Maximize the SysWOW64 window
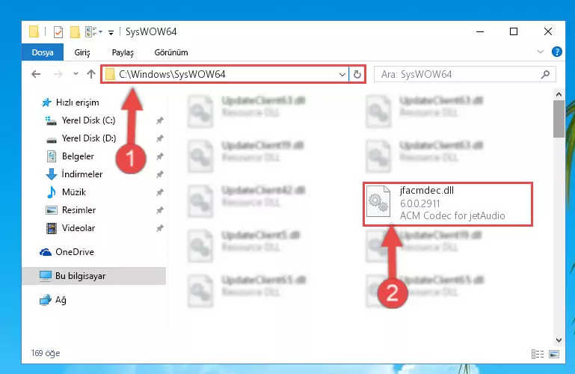The height and width of the screenshot is (374, 575). 514,31
